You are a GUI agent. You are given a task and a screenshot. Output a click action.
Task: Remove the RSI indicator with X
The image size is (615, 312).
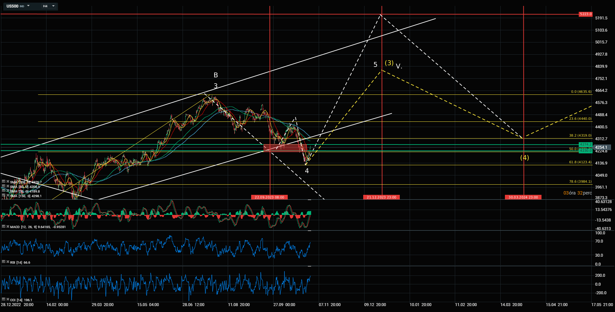pyautogui.click(x=8, y=262)
